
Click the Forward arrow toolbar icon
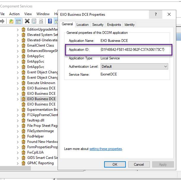coord(2,21)
